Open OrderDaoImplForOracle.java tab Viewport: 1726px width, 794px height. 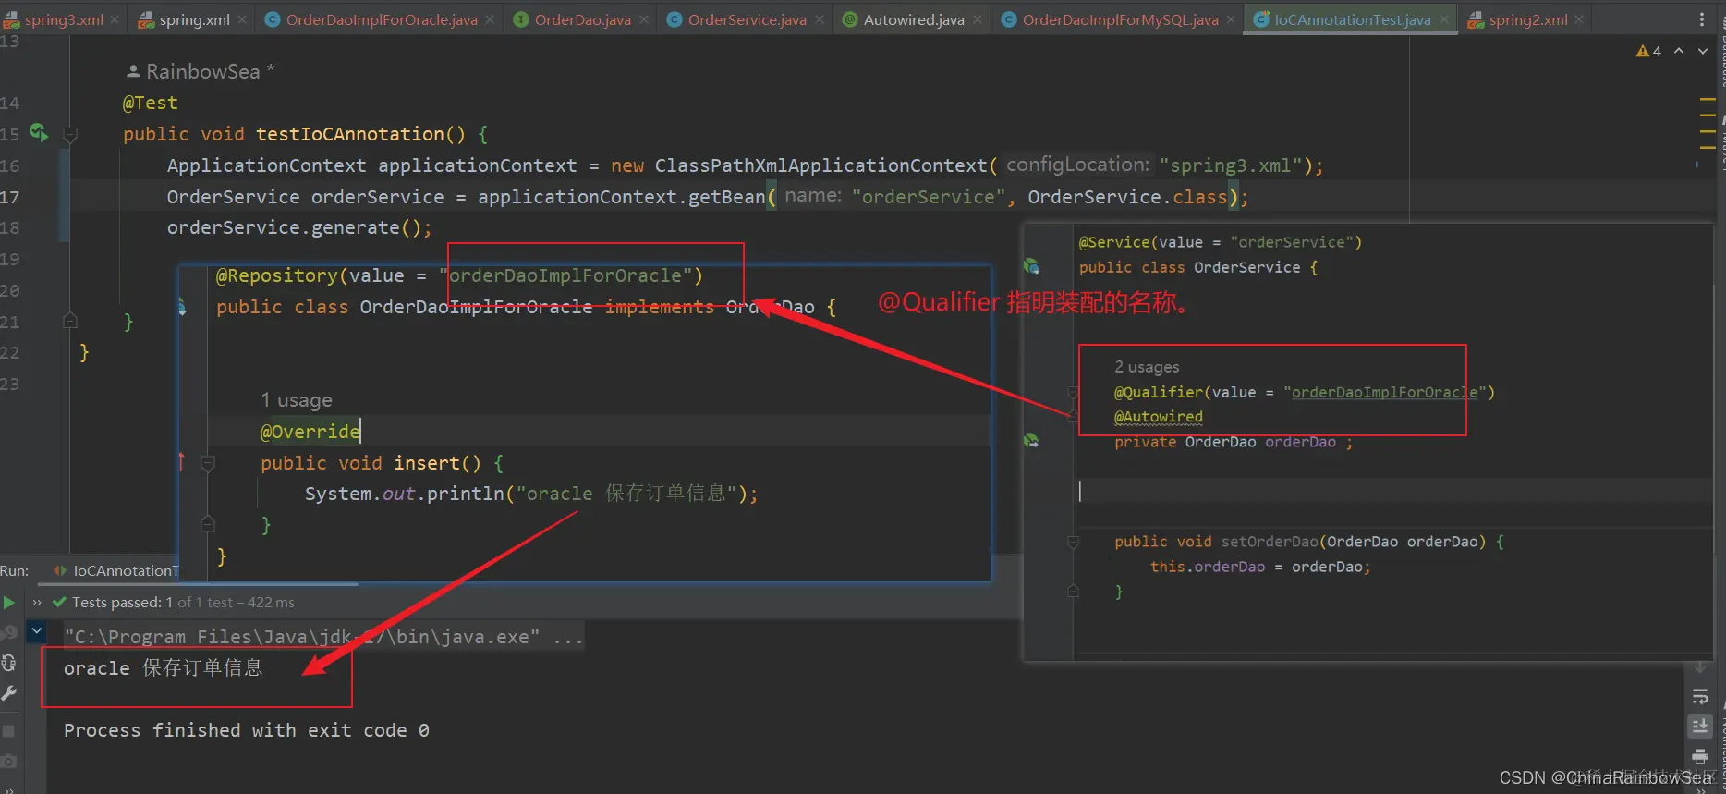381,19
